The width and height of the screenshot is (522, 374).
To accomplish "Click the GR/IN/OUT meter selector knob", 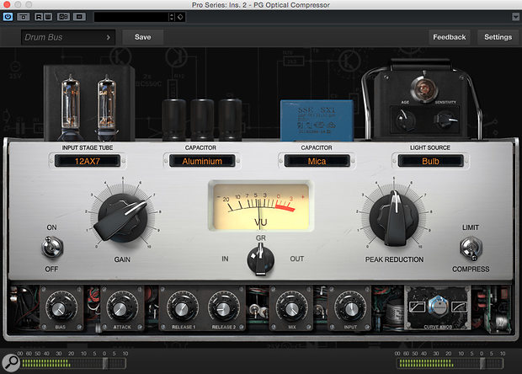I will pos(260,259).
